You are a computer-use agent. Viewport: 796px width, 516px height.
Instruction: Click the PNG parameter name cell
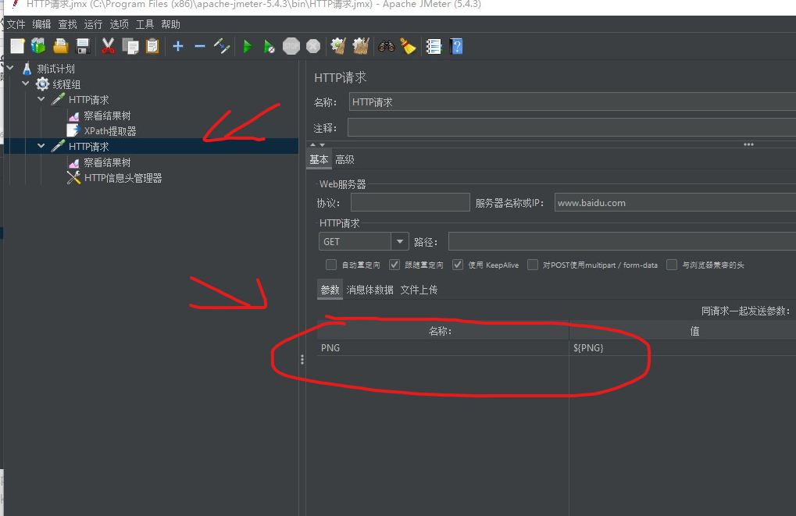(443, 347)
